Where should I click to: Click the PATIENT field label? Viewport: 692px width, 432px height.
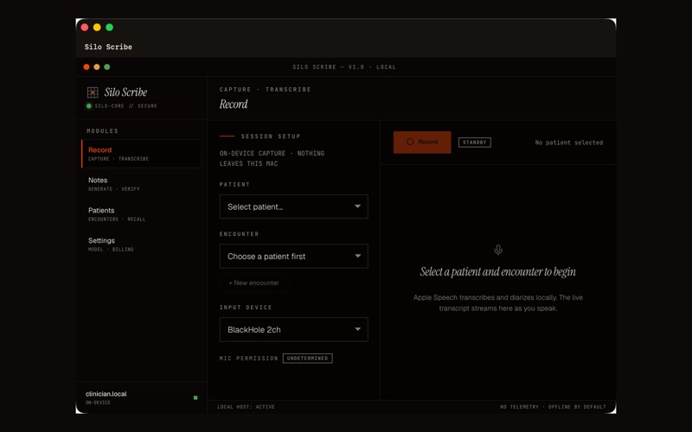(234, 184)
